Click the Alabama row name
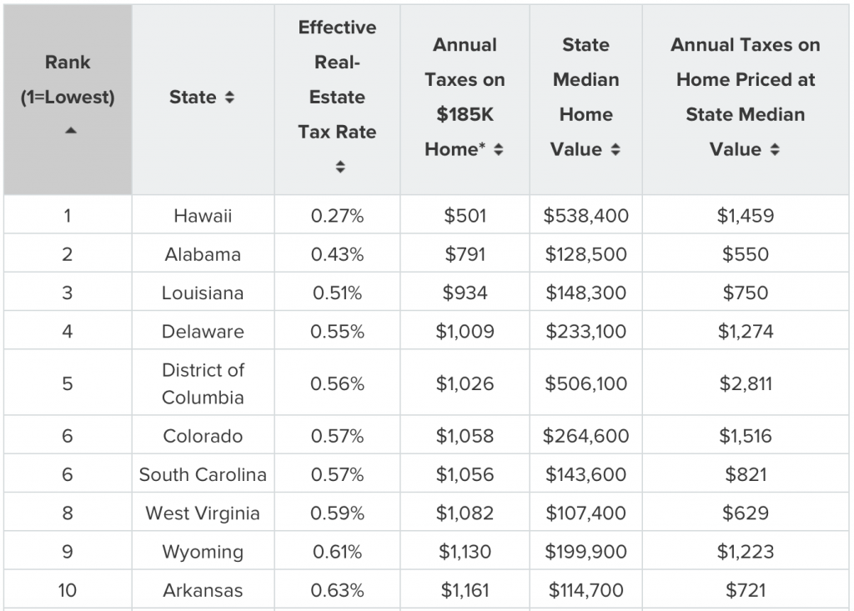The image size is (854, 611). [x=203, y=254]
